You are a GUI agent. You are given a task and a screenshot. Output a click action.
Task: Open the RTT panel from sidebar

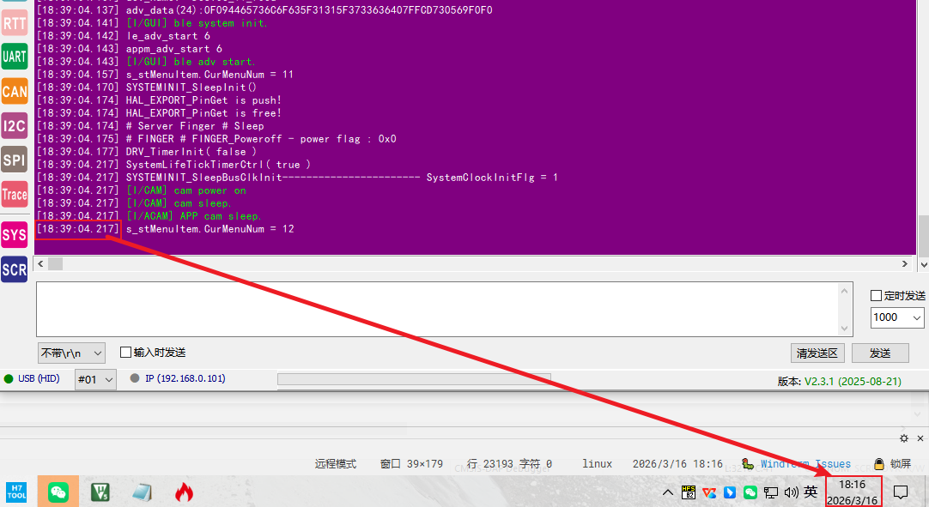(15, 23)
